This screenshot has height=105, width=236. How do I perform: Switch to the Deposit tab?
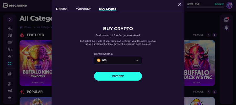[x=62, y=9]
